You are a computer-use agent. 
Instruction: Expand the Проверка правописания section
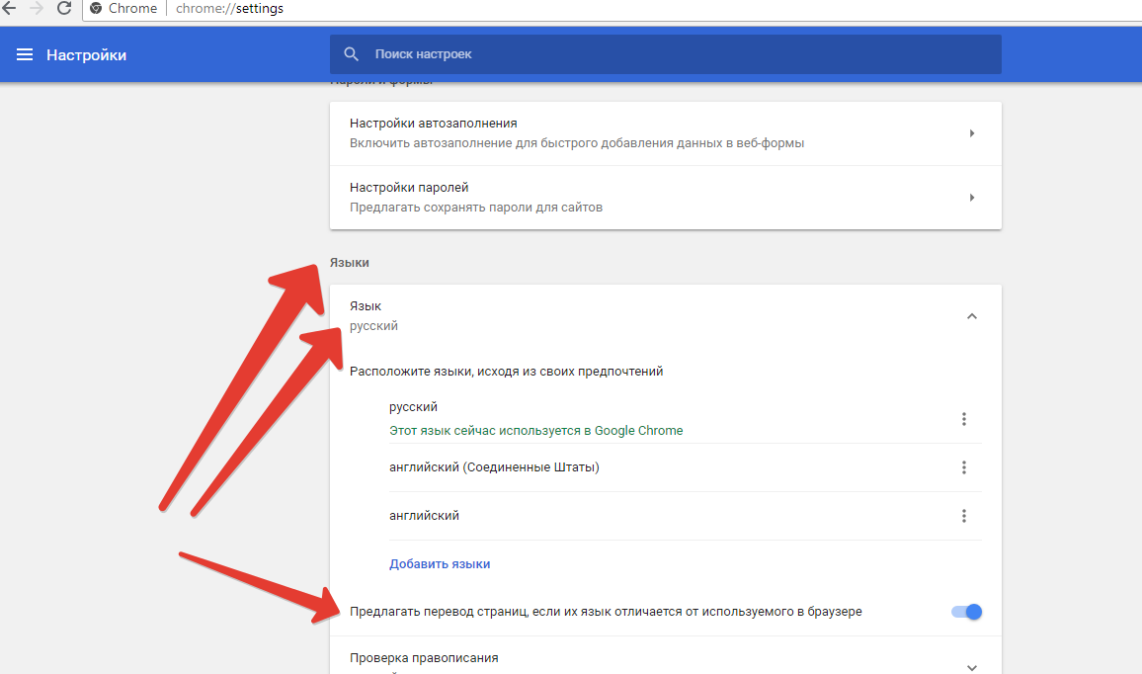click(x=971, y=666)
